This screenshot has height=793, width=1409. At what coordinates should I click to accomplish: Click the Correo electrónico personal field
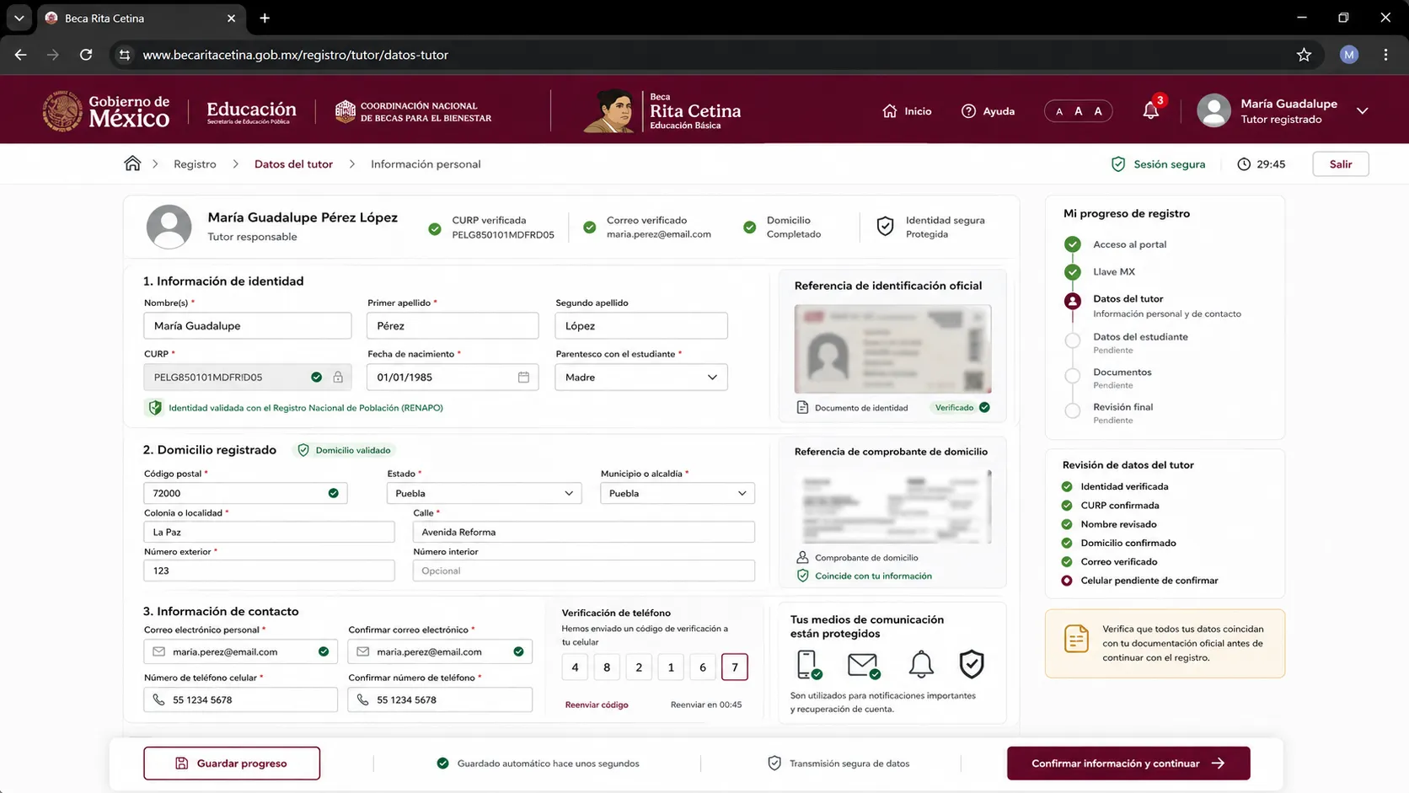241,651
